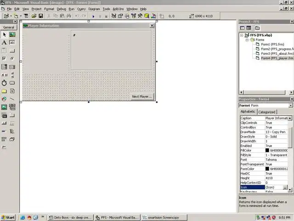Viewport: 294px width, 221px height.
Task: Select the Timer control tool
Action: point(4,83)
